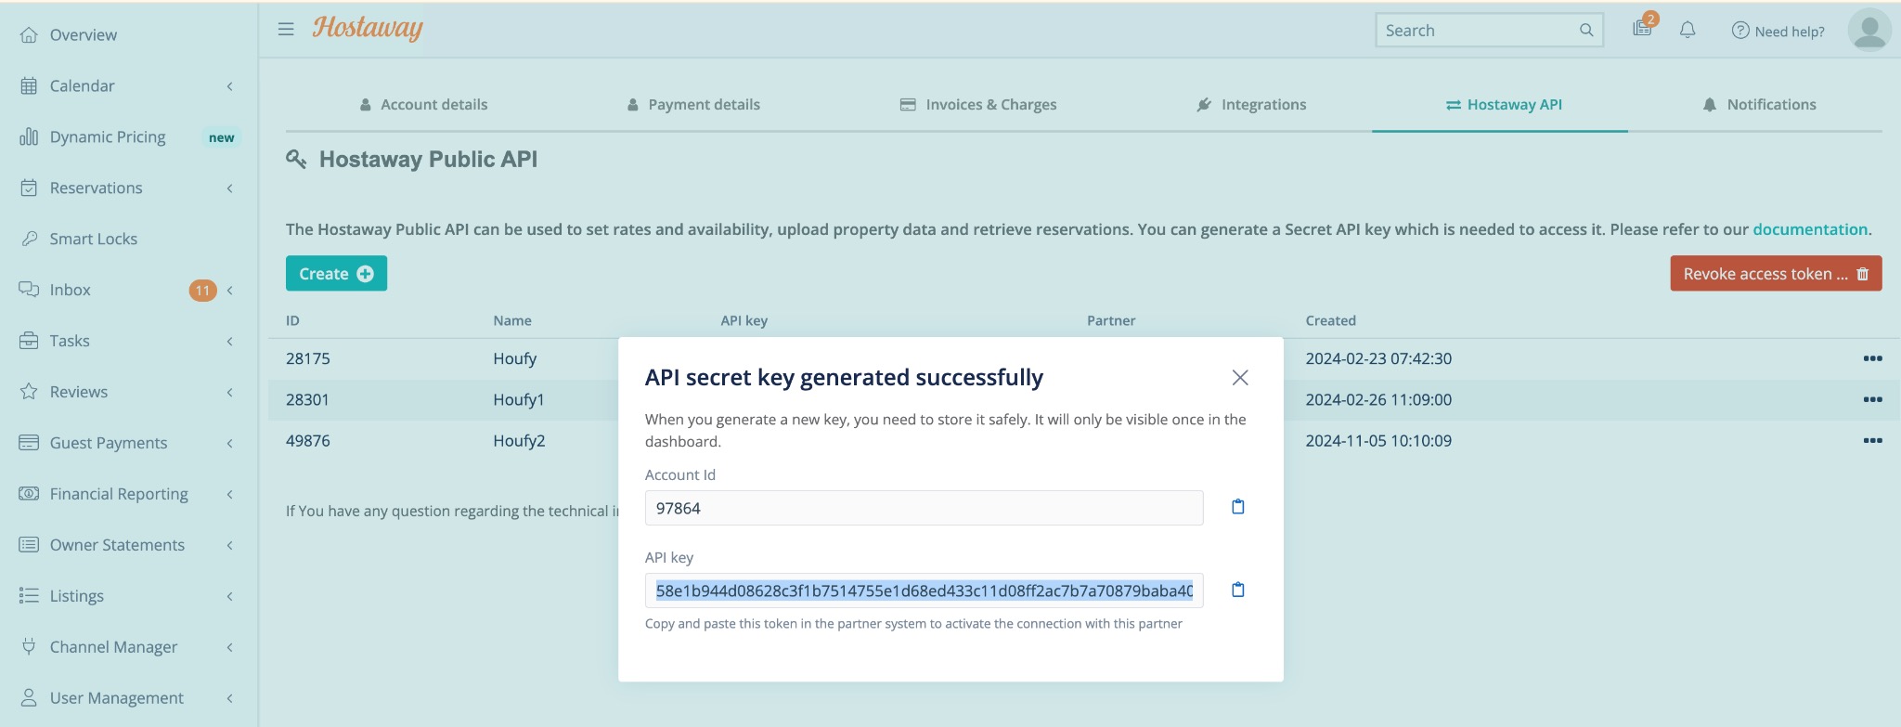Click the User Management person icon
Image resolution: width=1901 pixels, height=727 pixels.
tap(29, 698)
